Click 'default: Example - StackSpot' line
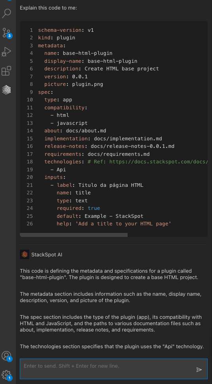 100,216
